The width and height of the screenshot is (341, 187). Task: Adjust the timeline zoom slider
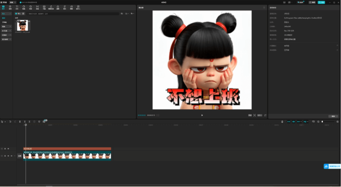(328, 122)
